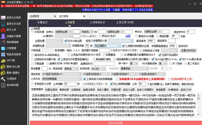Check 标题重组 checkbox
The height and width of the screenshot is (125, 202).
point(104,55)
